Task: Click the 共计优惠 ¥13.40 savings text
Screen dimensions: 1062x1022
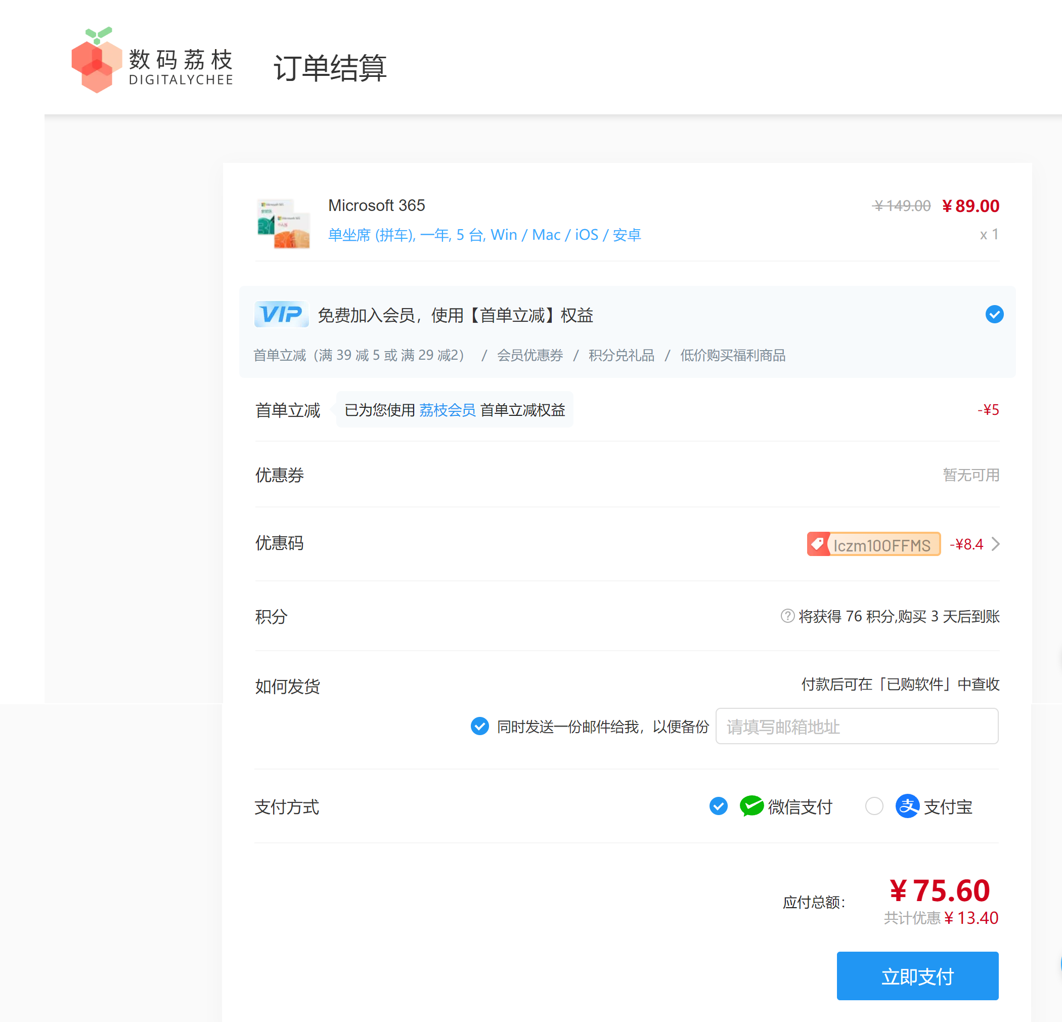Action: tap(941, 918)
